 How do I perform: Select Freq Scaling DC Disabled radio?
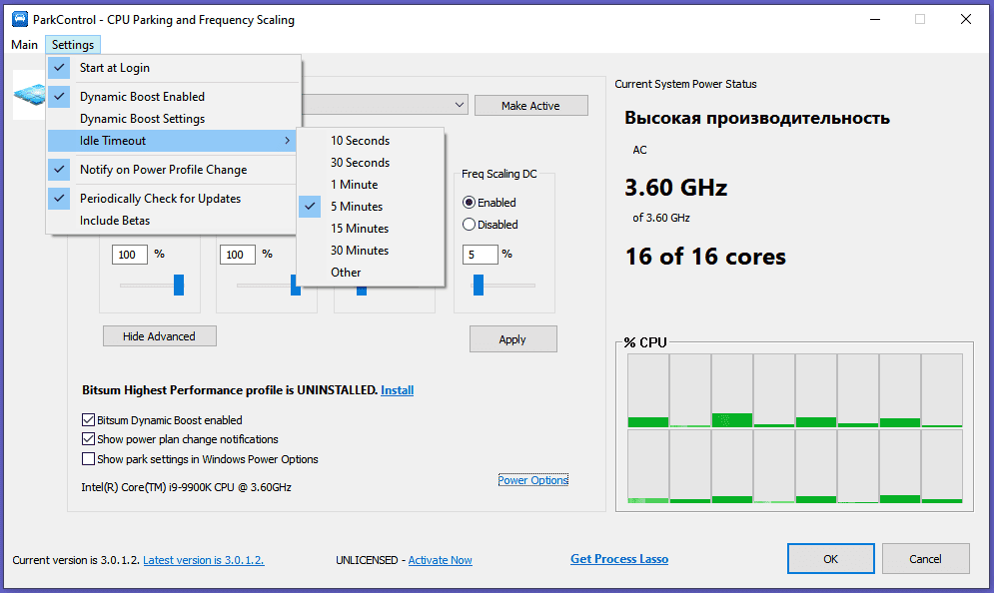(470, 225)
